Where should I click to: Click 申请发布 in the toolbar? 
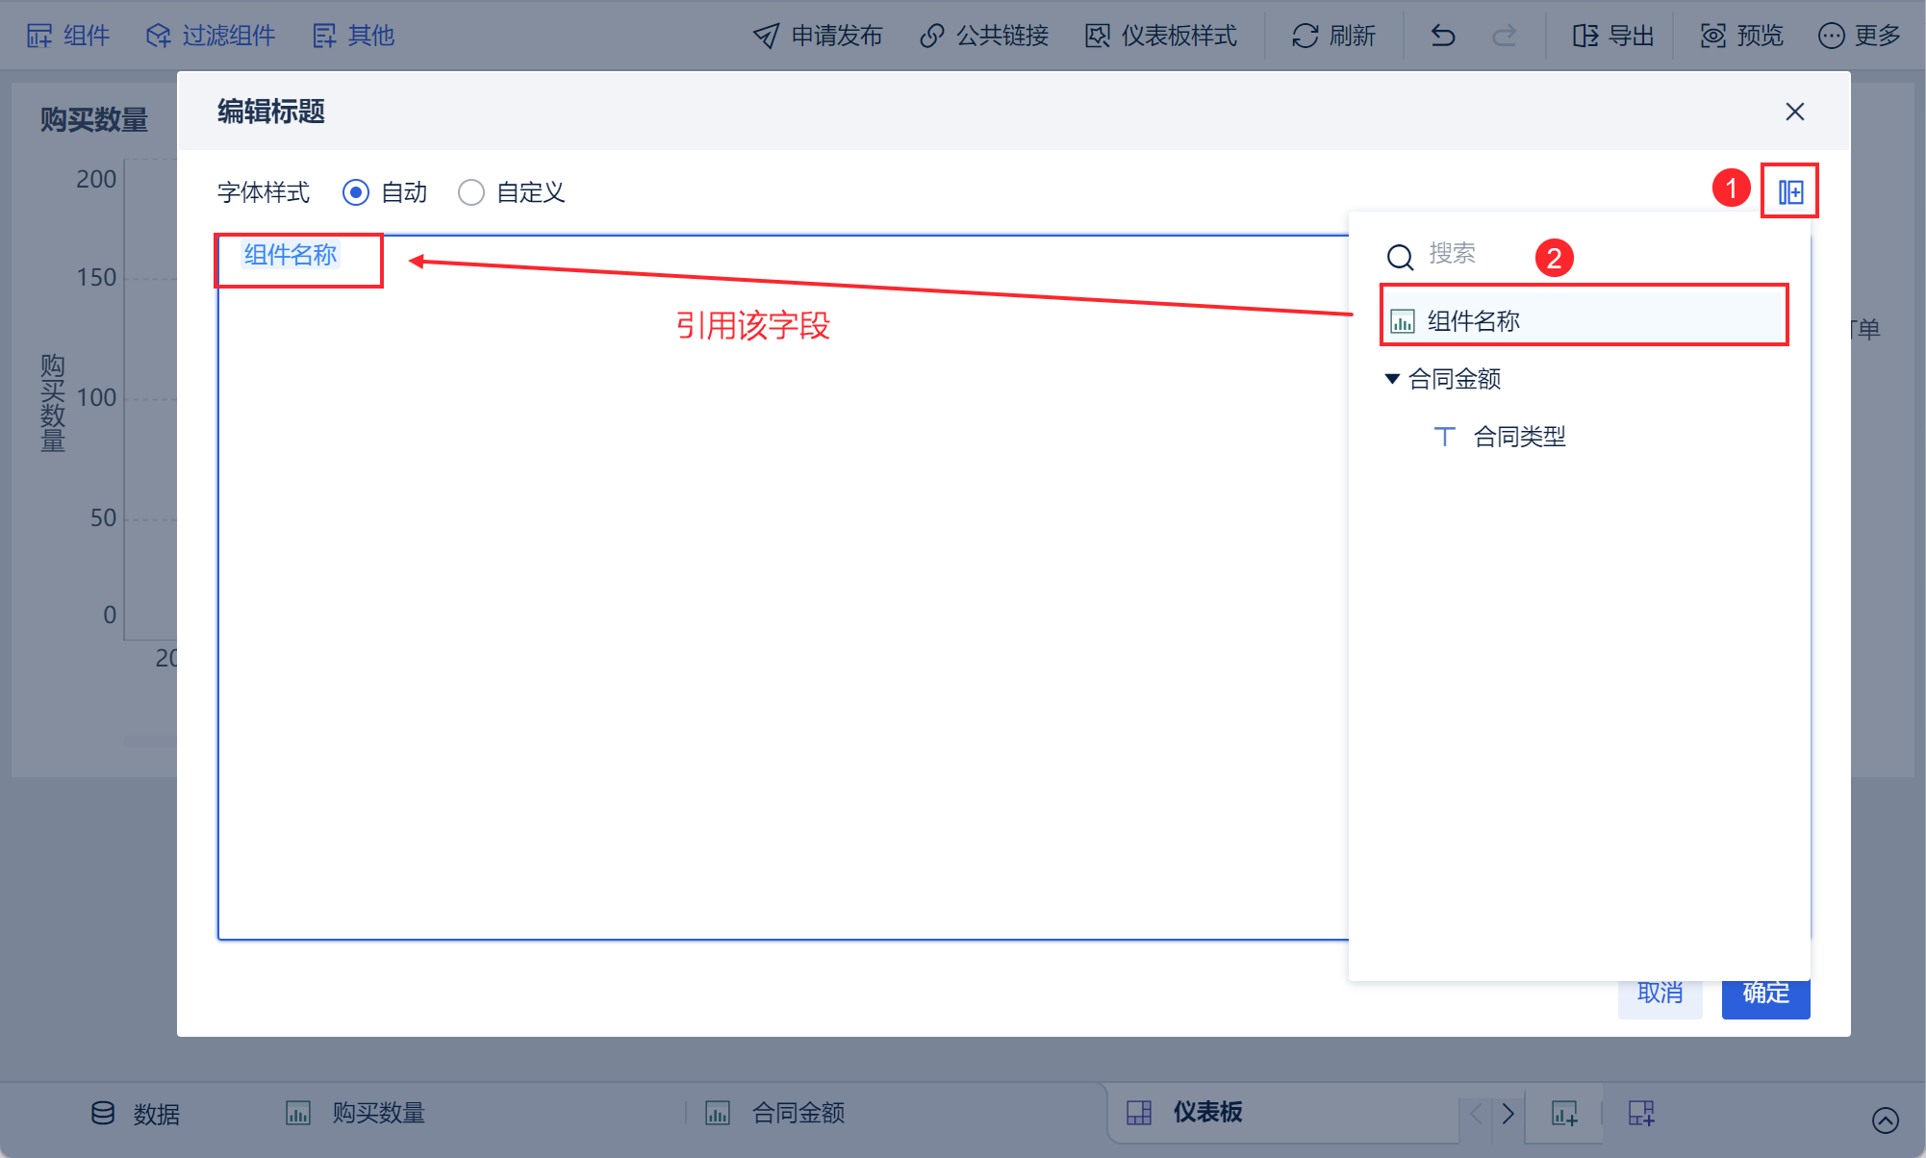click(x=818, y=36)
